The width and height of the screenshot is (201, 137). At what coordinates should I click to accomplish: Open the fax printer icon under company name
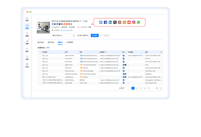pos(62,24)
